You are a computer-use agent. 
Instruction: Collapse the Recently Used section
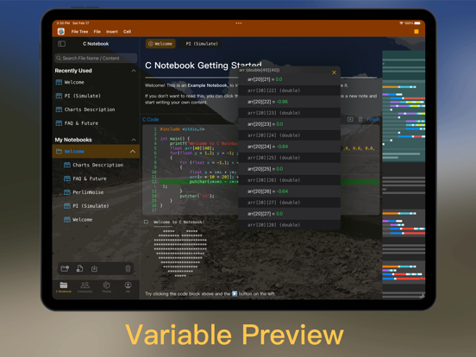134,71
